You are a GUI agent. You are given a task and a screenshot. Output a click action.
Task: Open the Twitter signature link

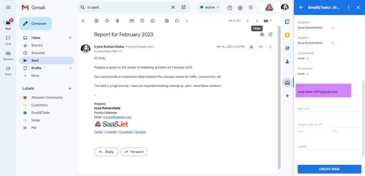tap(99, 132)
